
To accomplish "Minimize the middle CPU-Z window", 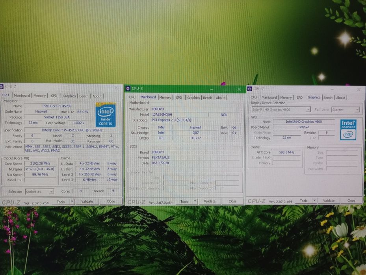I will [x=212, y=89].
